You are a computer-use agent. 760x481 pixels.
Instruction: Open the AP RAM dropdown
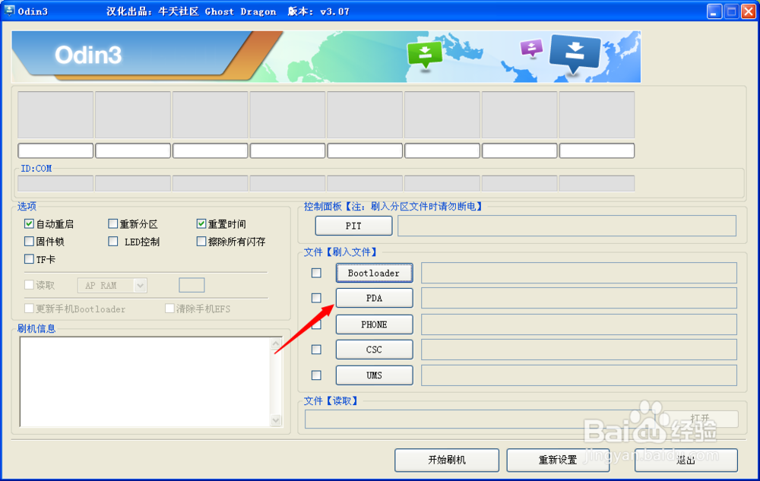pyautogui.click(x=140, y=285)
